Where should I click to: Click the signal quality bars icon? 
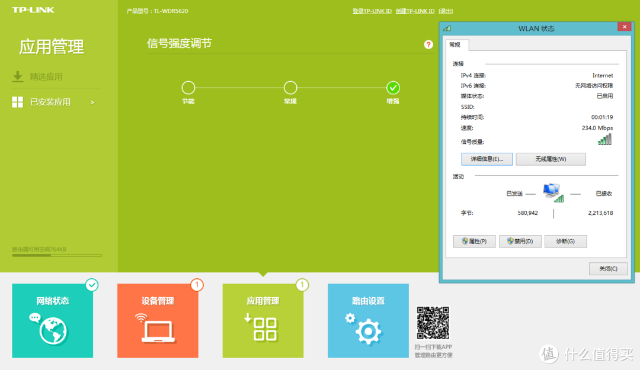604,139
